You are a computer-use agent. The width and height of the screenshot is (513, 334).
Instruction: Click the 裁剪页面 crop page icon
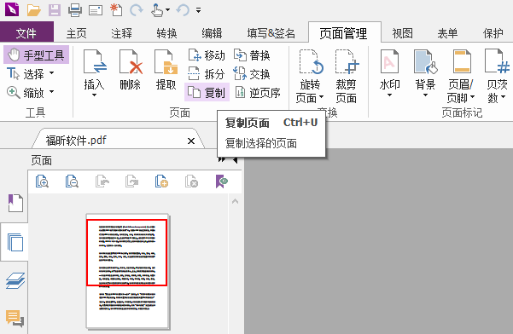pos(347,62)
